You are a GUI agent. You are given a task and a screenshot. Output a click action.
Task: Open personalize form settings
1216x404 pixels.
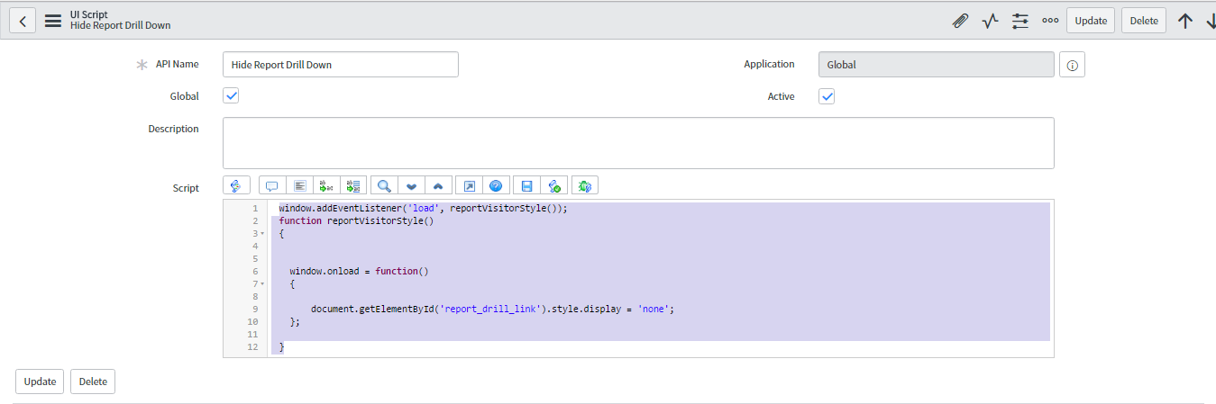[x=1020, y=21]
